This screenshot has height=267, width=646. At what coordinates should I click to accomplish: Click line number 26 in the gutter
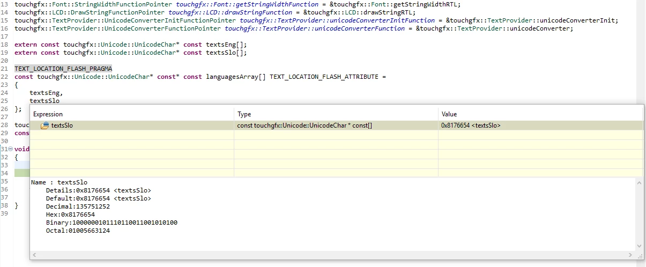4,109
